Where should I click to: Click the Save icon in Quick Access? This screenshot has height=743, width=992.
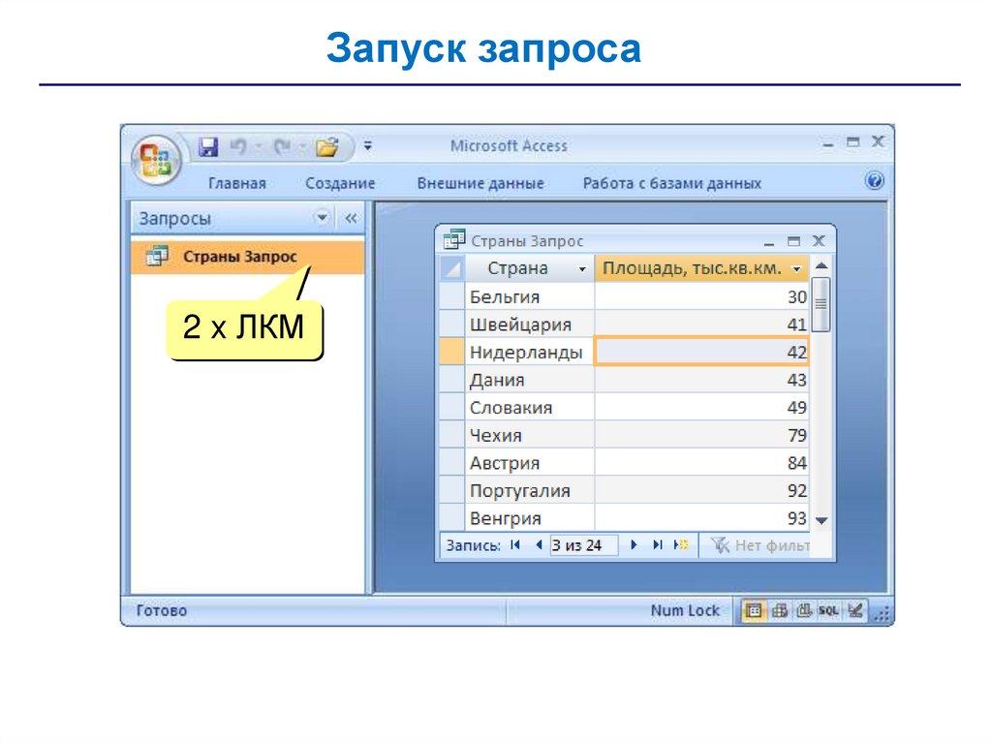coord(207,146)
